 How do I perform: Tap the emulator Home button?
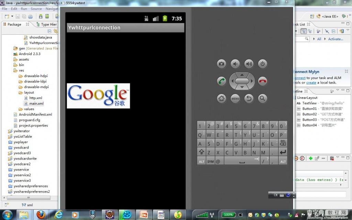coord(221,98)
